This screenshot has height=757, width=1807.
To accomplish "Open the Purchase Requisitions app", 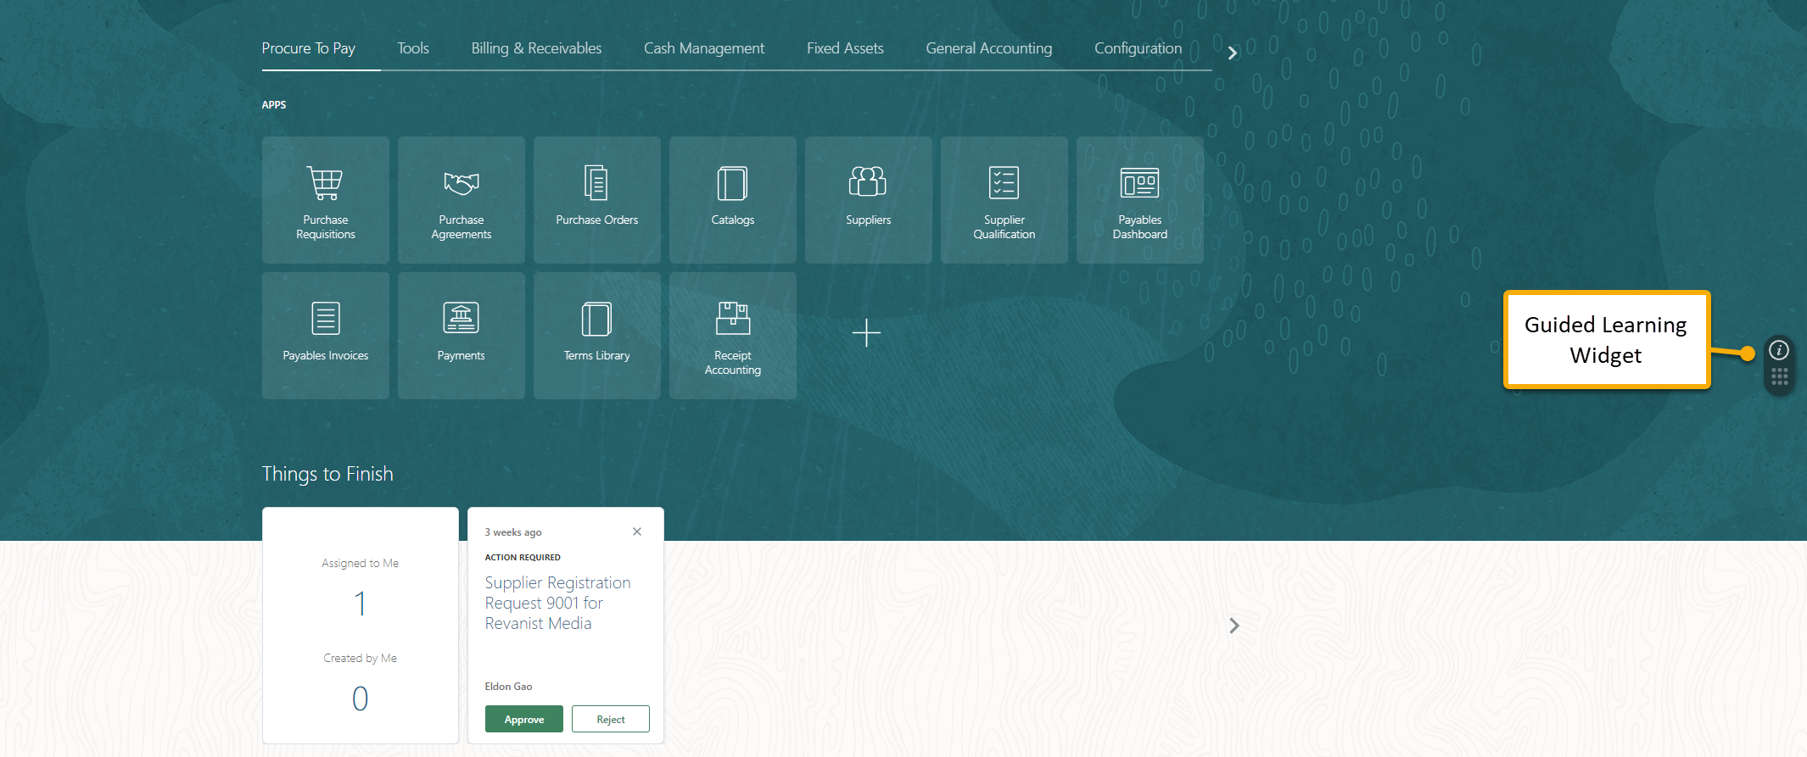I will (326, 200).
